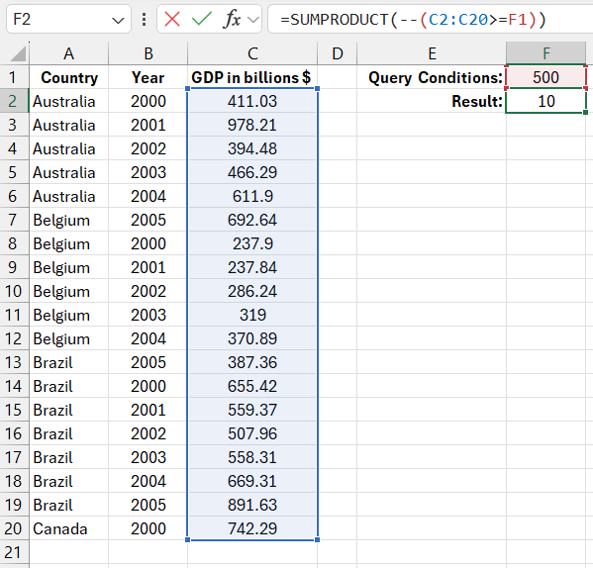Viewport: 593px width, 568px height.
Task: Select column A header
Action: pyautogui.click(x=69, y=53)
